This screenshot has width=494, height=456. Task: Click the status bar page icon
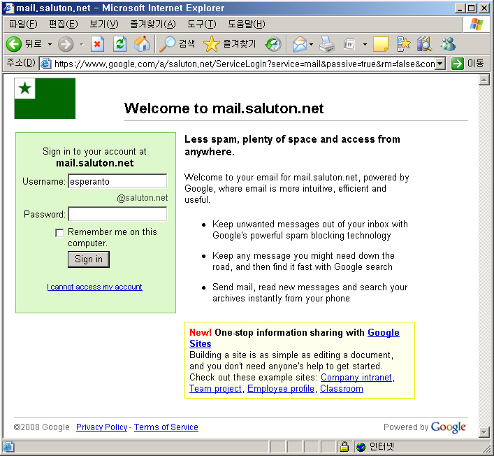pyautogui.click(x=8, y=447)
